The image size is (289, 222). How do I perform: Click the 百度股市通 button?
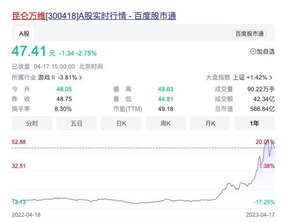point(250,34)
